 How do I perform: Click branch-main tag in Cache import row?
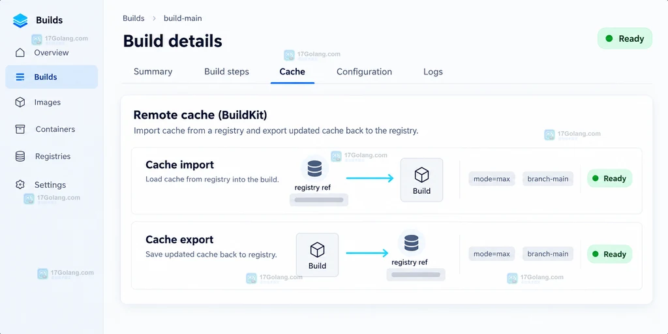click(x=548, y=179)
